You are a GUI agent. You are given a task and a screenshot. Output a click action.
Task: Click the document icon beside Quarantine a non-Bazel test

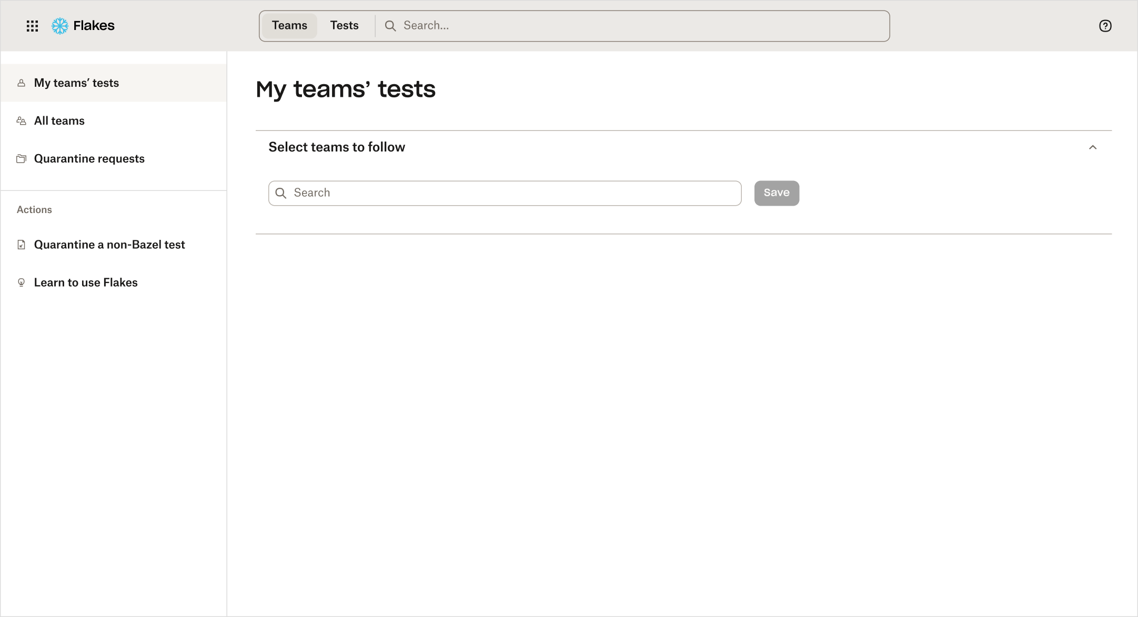point(22,245)
